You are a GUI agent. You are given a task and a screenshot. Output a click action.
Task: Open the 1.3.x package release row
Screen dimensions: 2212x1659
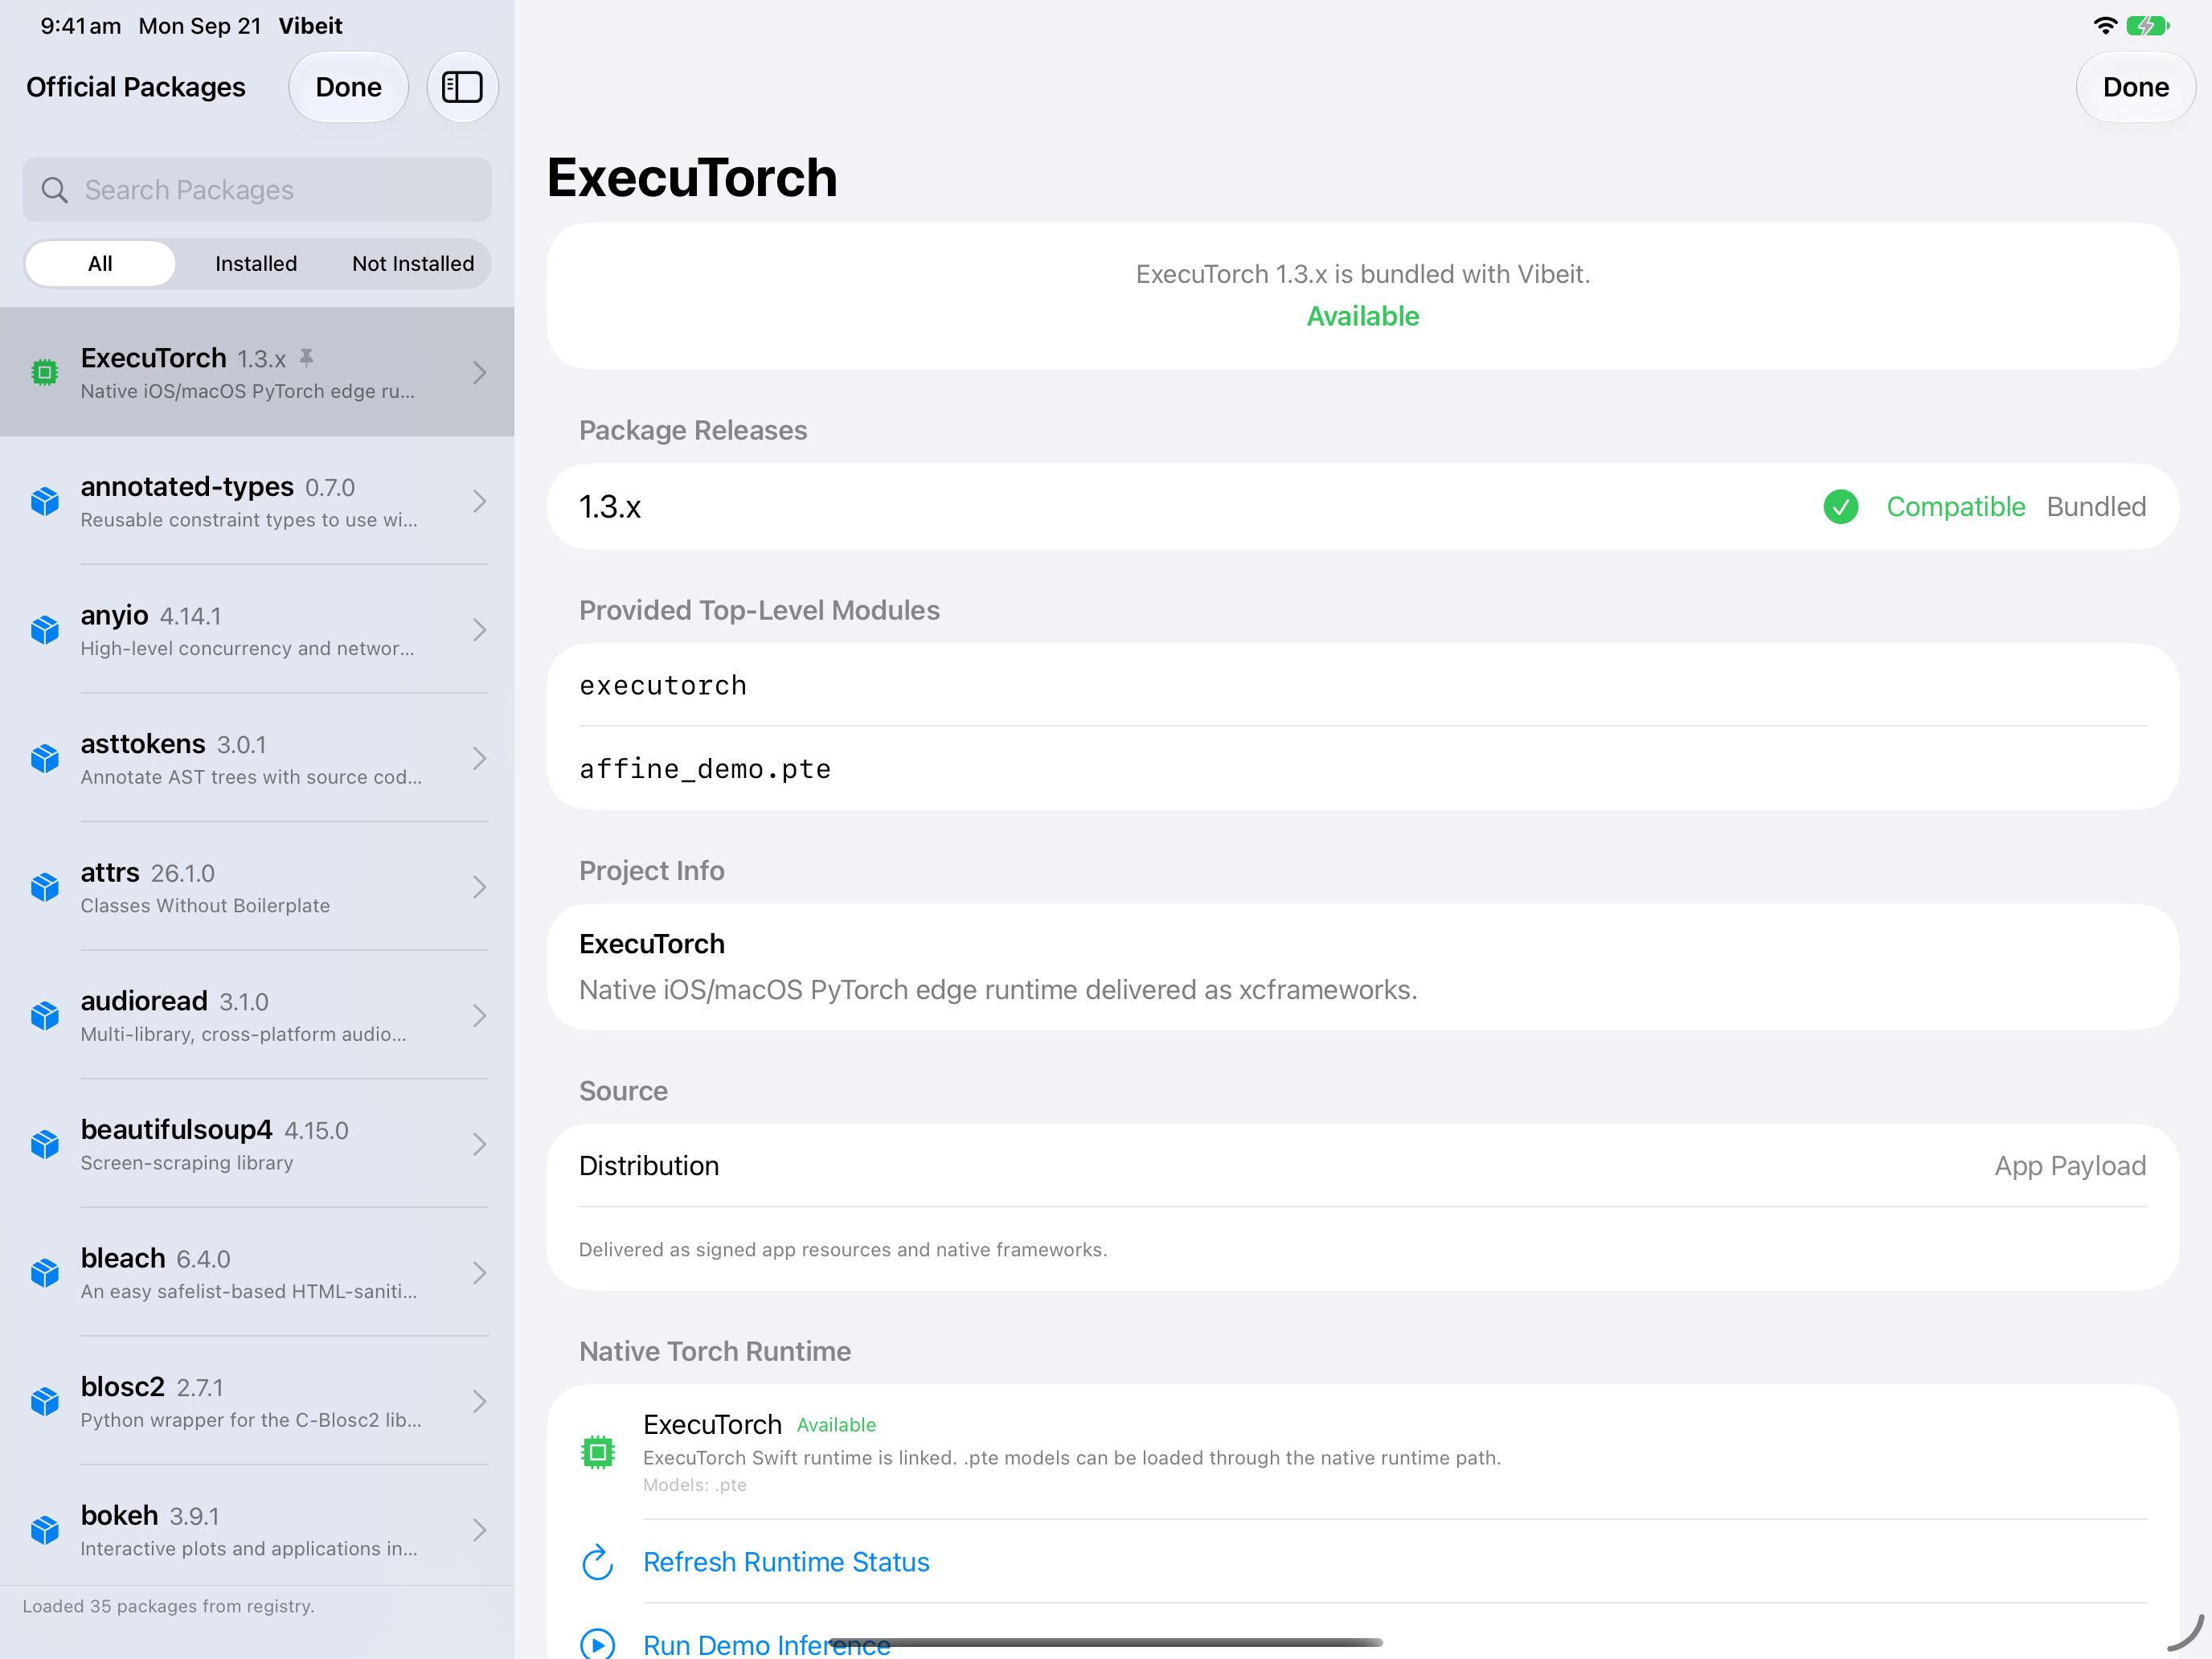pos(1362,507)
